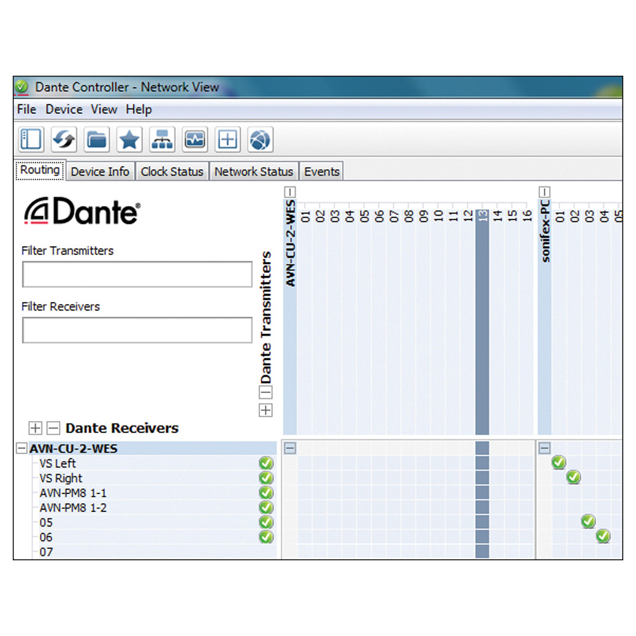Click the Filter Receivers input field
Screen dimensions: 636x636
click(x=137, y=330)
